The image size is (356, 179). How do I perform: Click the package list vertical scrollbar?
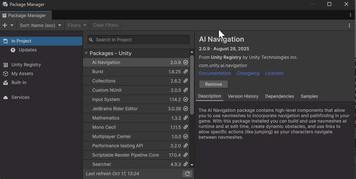pyautogui.click(x=192, y=85)
